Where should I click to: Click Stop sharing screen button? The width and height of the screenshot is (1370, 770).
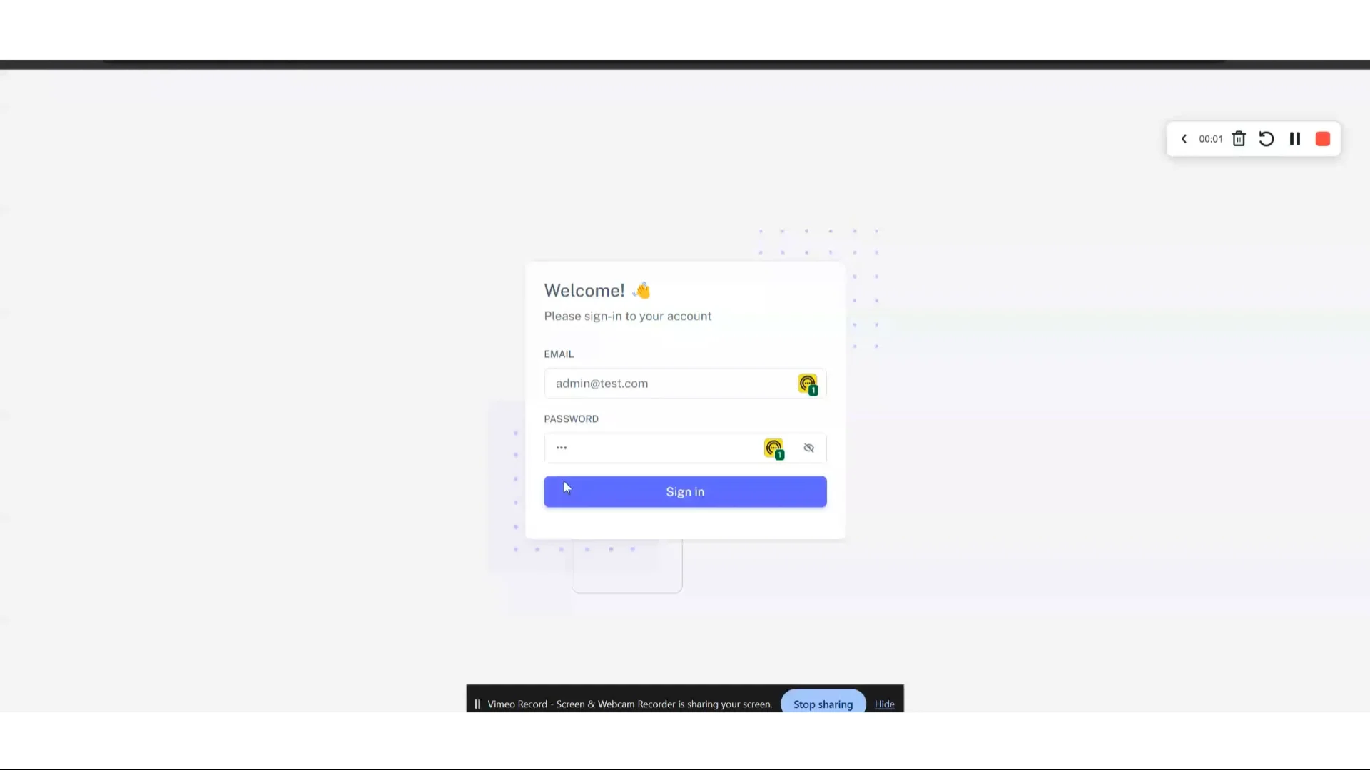823,703
